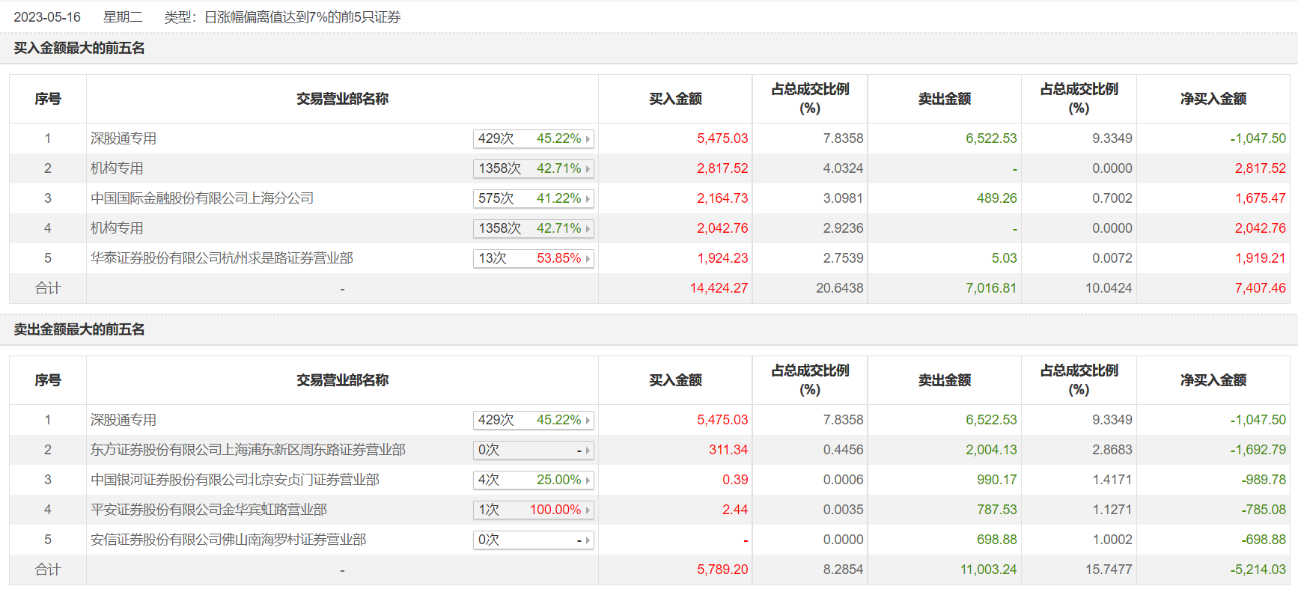
Task: Expand the 1358次 42.71% box in row 2
Action: click(533, 168)
